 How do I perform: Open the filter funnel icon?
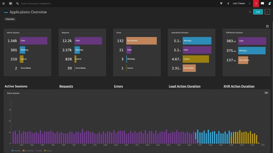pos(221,3)
